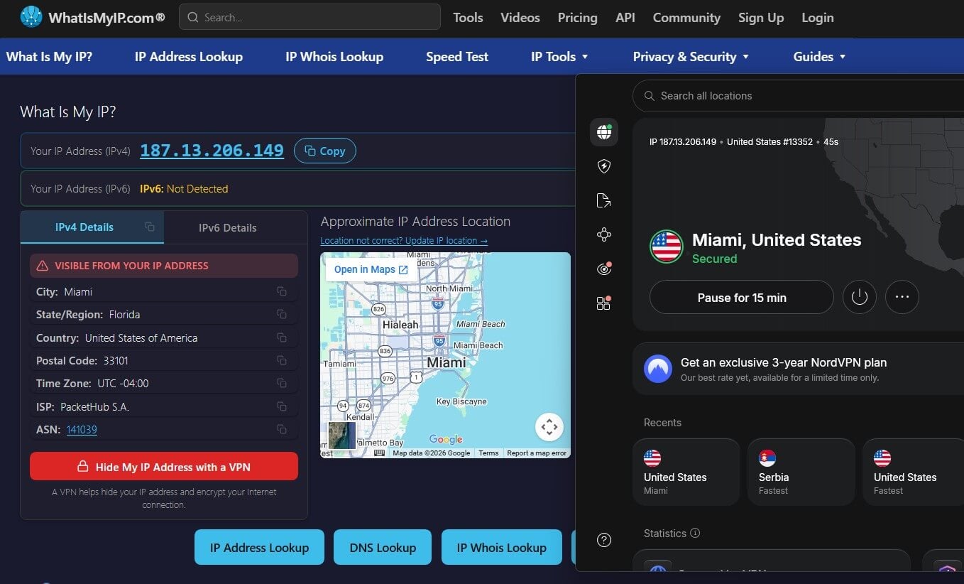The height and width of the screenshot is (584, 964).
Task: Copy the Time Zone UTC -04:00 value
Action: click(x=282, y=384)
